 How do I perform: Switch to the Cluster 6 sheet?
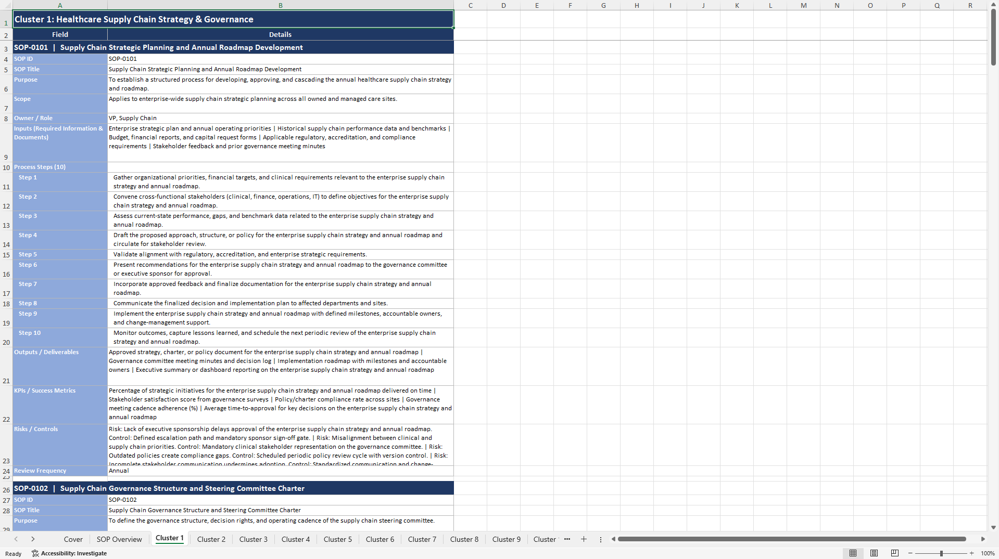pyautogui.click(x=380, y=539)
